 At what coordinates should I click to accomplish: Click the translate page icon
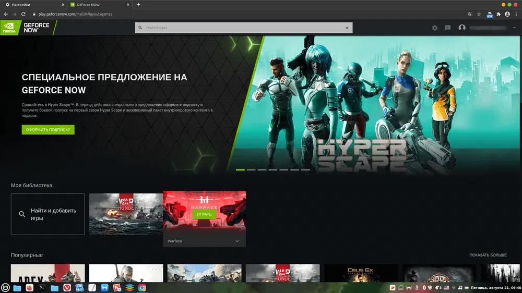coord(470,14)
